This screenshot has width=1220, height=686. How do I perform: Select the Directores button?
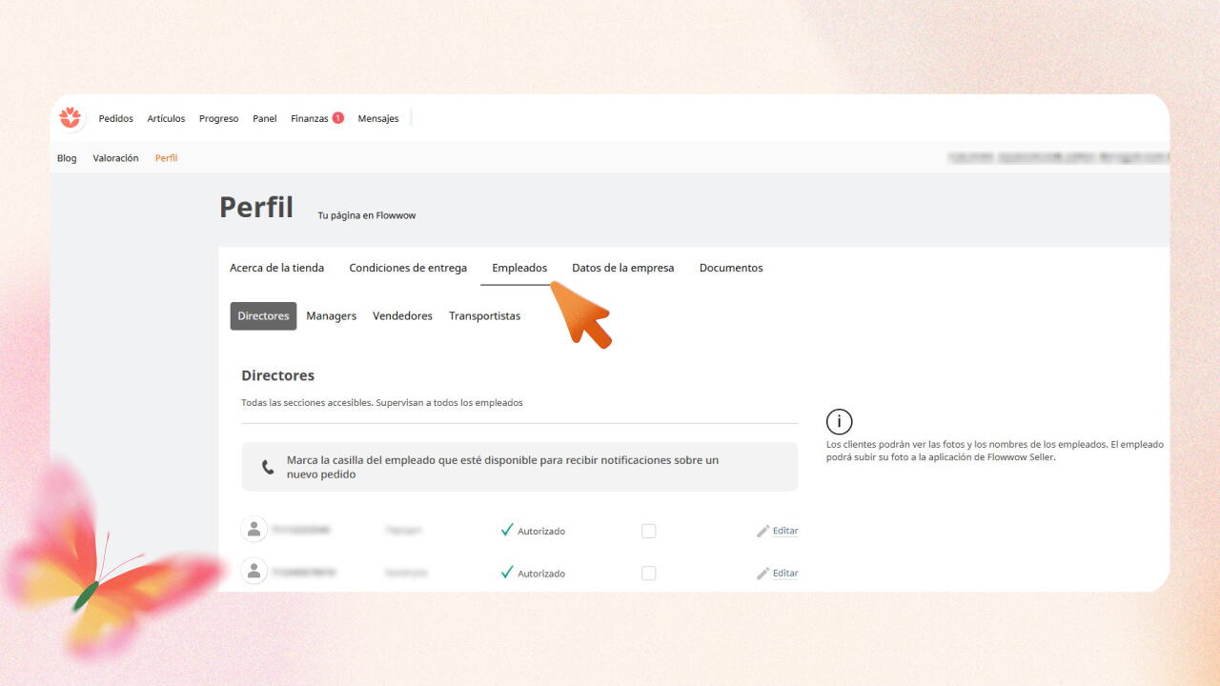click(x=263, y=316)
